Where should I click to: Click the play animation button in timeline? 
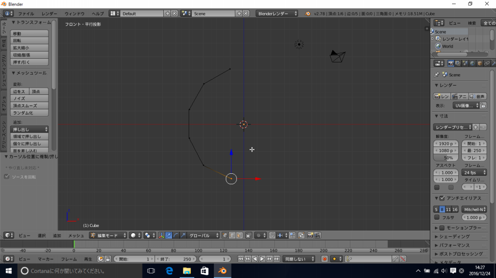pos(262,258)
